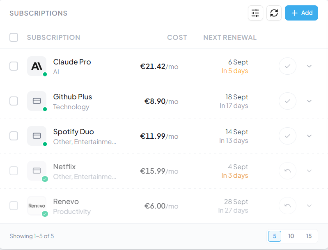Toggle the select-all checkbox in header
Image resolution: width=328 pixels, height=250 pixels.
coord(14,37)
